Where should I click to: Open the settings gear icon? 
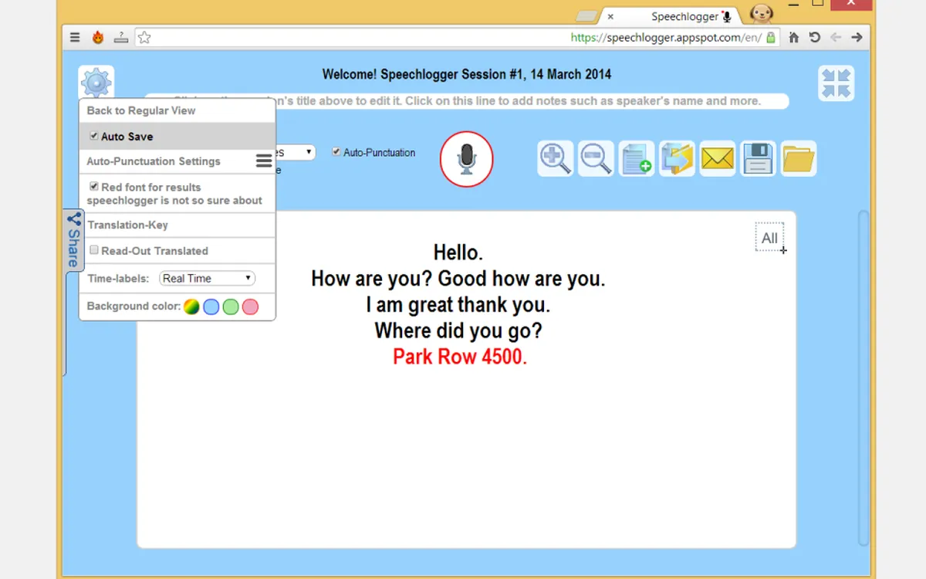pyautogui.click(x=96, y=83)
